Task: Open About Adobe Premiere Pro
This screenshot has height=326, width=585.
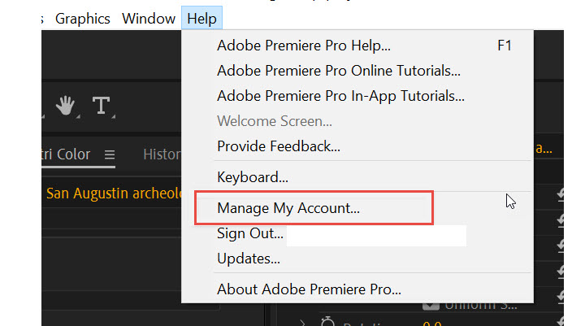Action: tap(309, 289)
